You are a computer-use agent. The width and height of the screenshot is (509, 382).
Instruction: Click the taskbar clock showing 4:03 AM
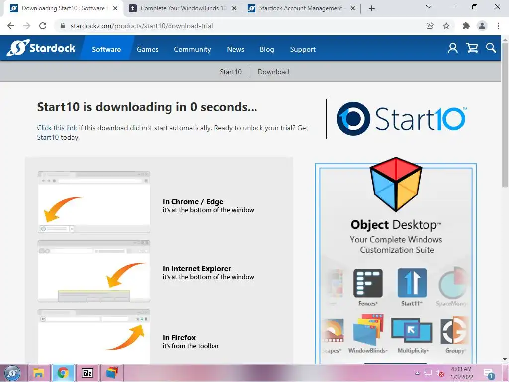[462, 373]
